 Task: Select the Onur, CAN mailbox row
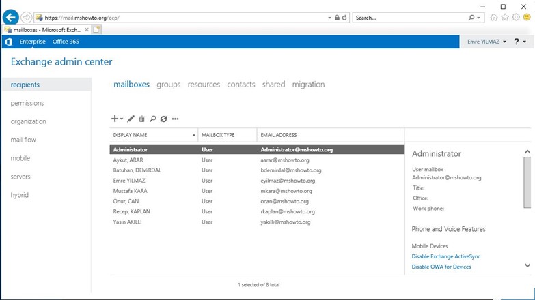click(257, 201)
